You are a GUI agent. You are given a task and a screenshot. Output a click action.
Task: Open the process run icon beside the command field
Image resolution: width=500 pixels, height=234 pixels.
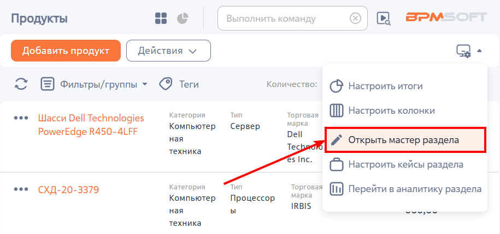[384, 18]
